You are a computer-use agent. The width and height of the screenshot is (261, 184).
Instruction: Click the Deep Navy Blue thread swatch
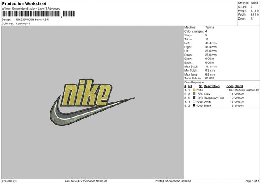click(x=194, y=98)
